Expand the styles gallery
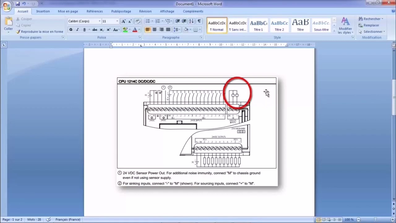Screen dimensions: 396x223 point(334,31)
